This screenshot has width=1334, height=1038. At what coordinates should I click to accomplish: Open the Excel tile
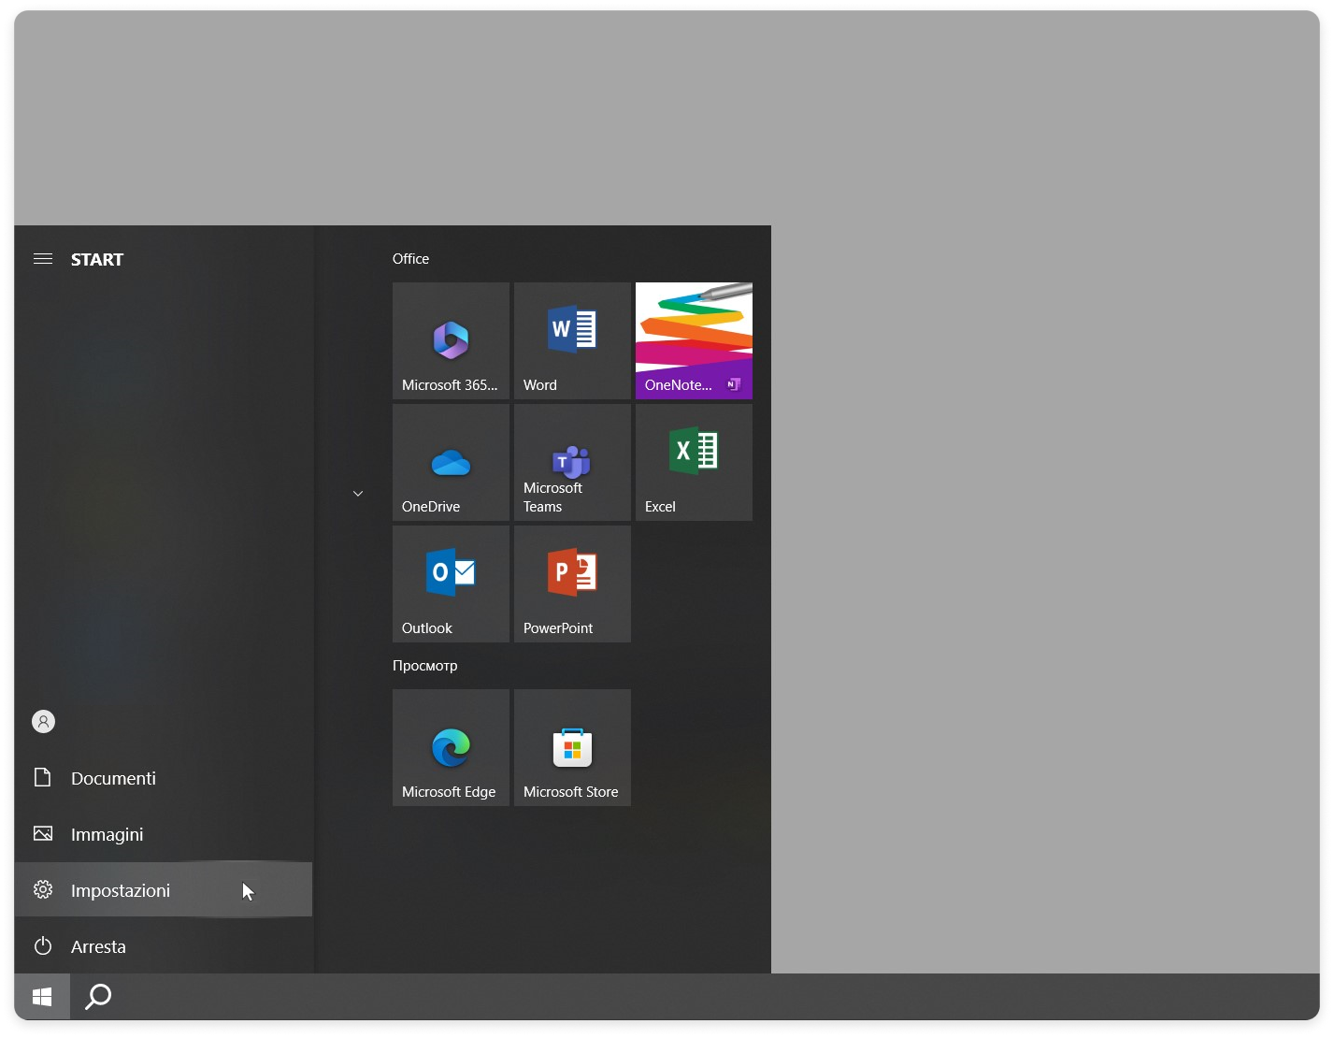coord(694,462)
